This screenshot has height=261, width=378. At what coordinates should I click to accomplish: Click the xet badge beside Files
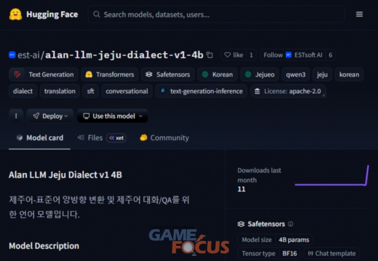[116, 138]
